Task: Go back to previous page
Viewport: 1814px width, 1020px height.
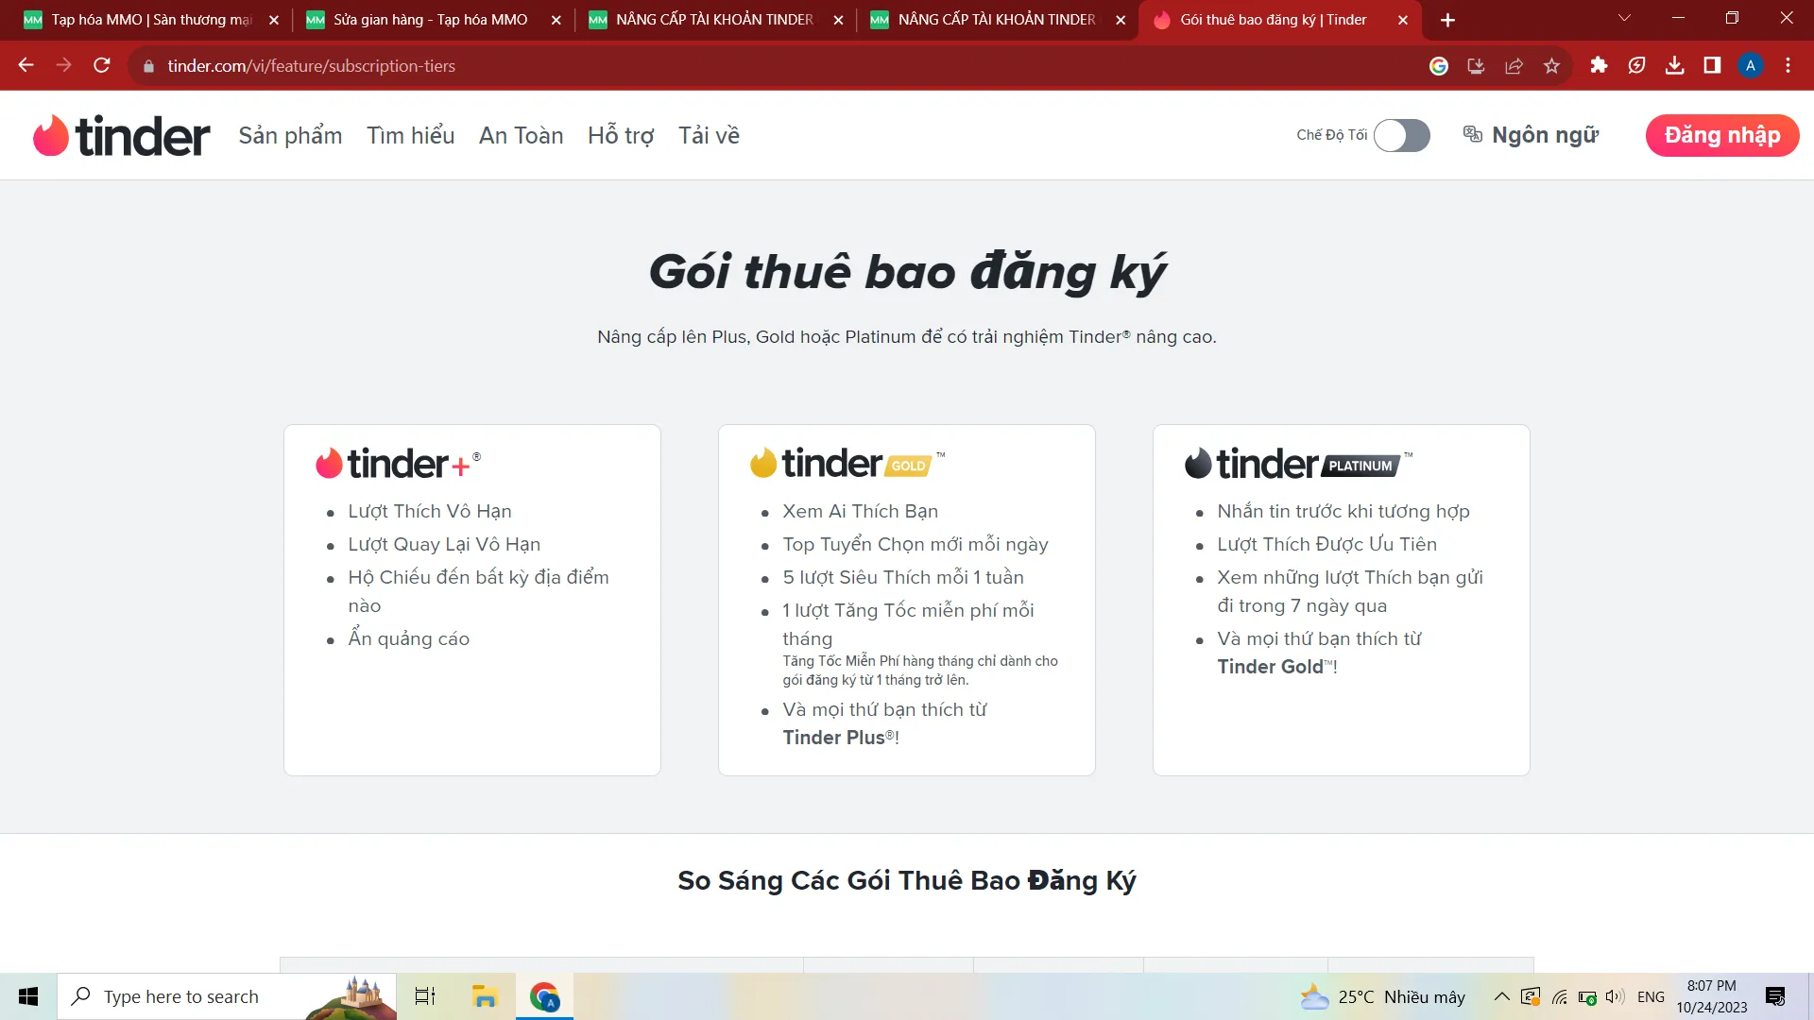Action: [x=26, y=65]
